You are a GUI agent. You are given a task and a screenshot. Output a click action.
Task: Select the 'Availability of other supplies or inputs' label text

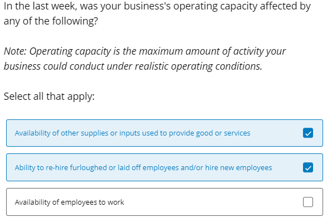click(x=132, y=133)
